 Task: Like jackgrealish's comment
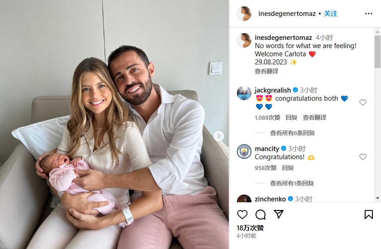coord(363,103)
